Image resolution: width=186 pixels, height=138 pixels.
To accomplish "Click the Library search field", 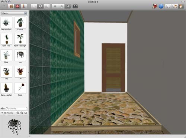I will point(16,108).
